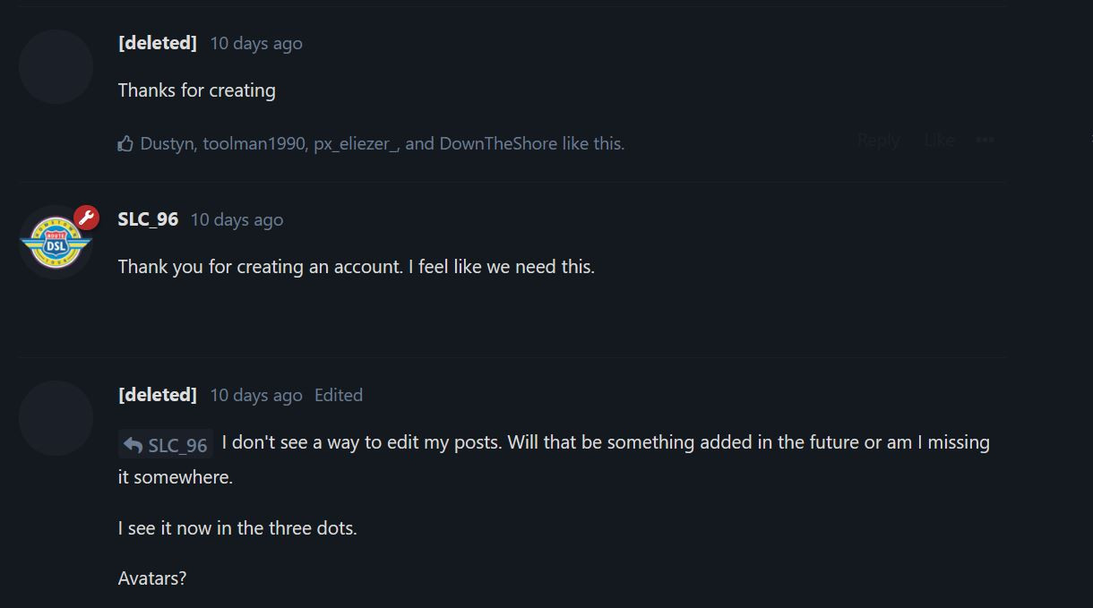The height and width of the screenshot is (608, 1093).
Task: Open the SLC_96 username link
Action: (148, 219)
